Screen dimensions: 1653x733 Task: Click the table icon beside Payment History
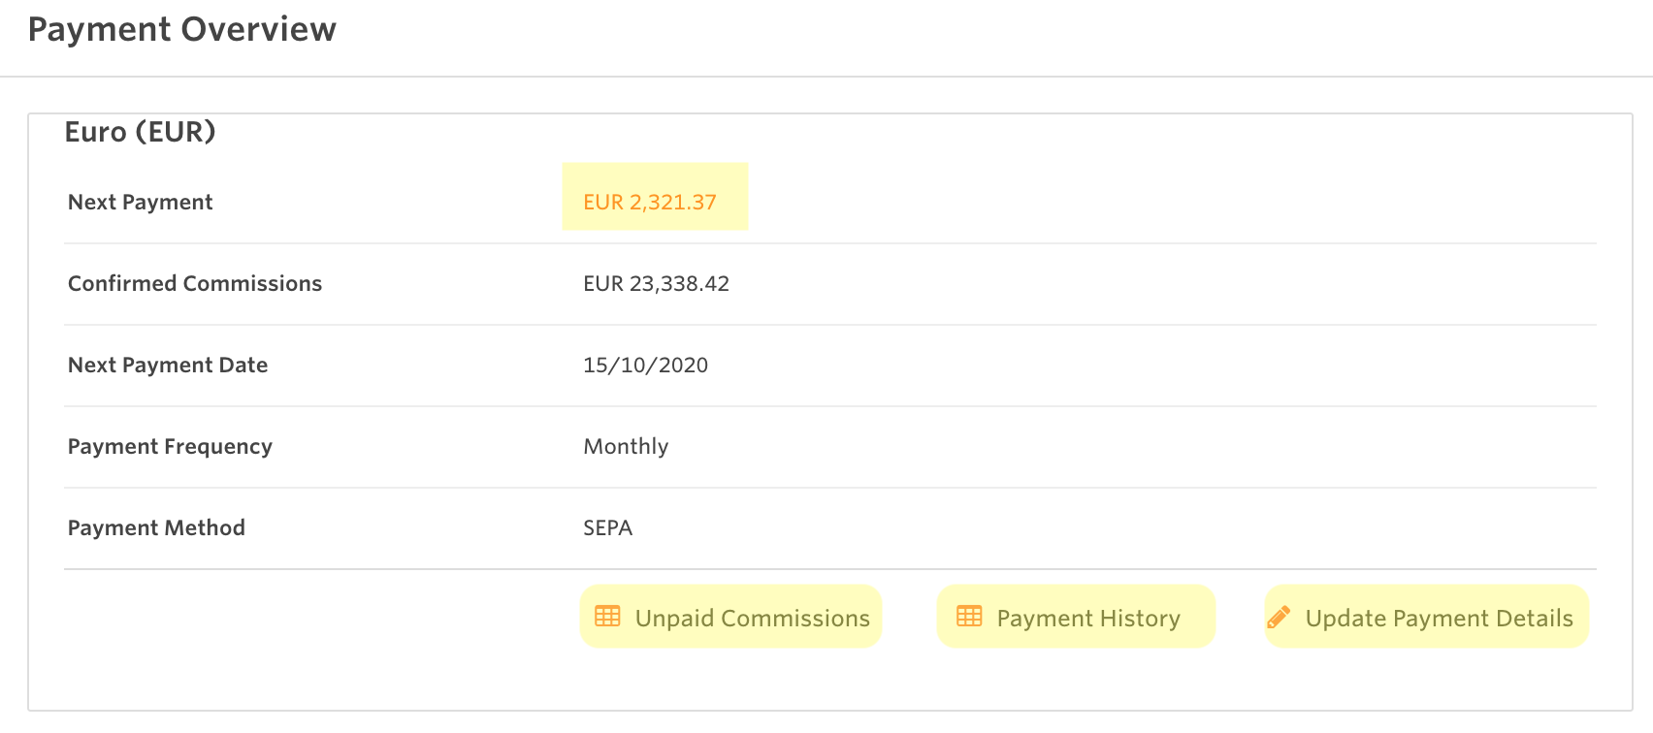969,617
